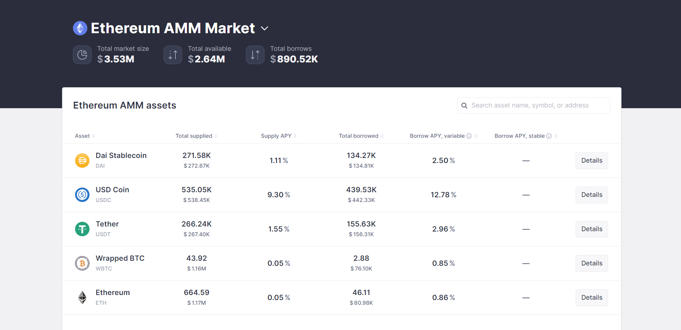The height and width of the screenshot is (330, 681).
Task: Click USD Coin total borrowed 439.53K
Action: [x=361, y=190]
